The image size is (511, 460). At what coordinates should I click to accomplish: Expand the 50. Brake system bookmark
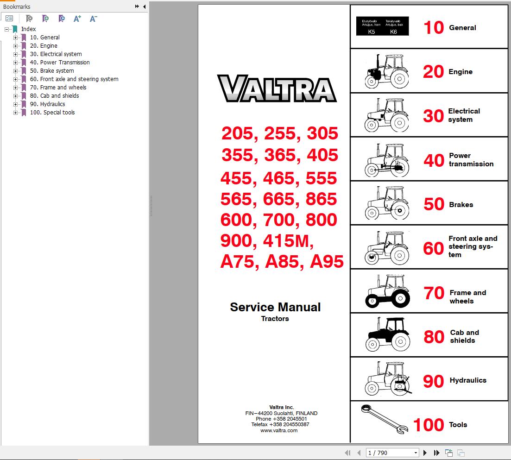click(x=15, y=71)
